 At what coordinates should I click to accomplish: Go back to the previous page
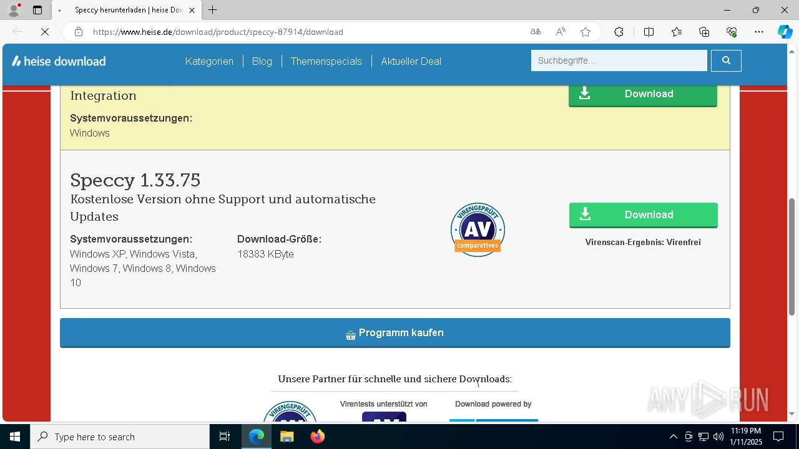coord(17,32)
